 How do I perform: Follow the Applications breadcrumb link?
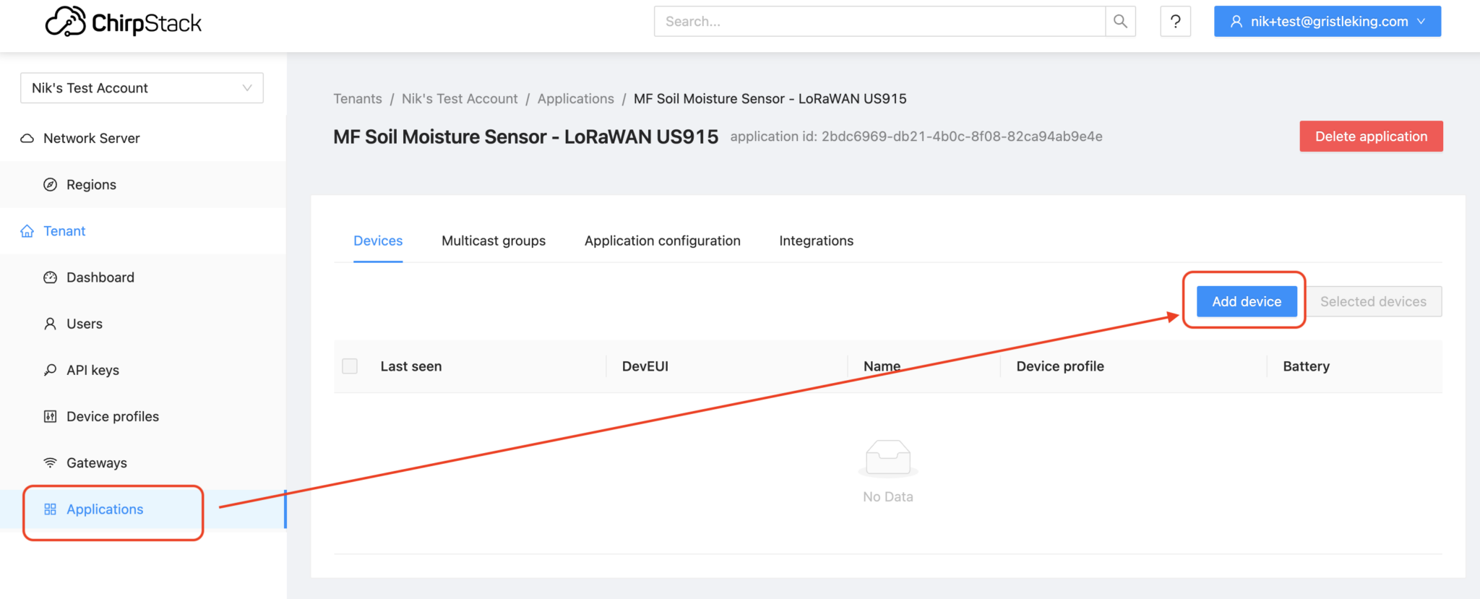[x=575, y=99]
